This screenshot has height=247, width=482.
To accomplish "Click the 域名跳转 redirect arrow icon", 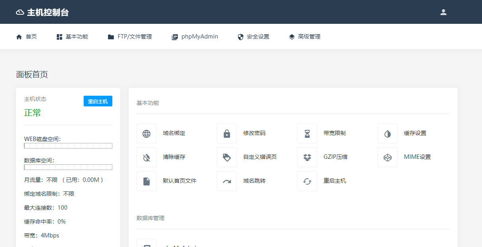I will [x=227, y=181].
